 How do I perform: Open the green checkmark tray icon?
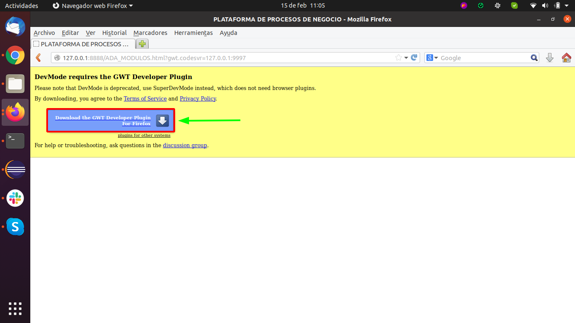514,5
